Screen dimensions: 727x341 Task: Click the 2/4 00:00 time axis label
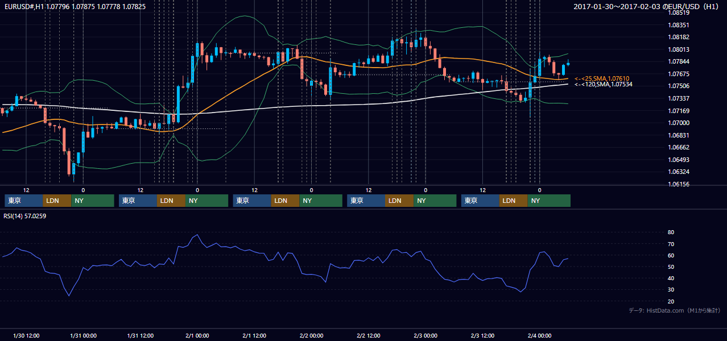(540, 335)
